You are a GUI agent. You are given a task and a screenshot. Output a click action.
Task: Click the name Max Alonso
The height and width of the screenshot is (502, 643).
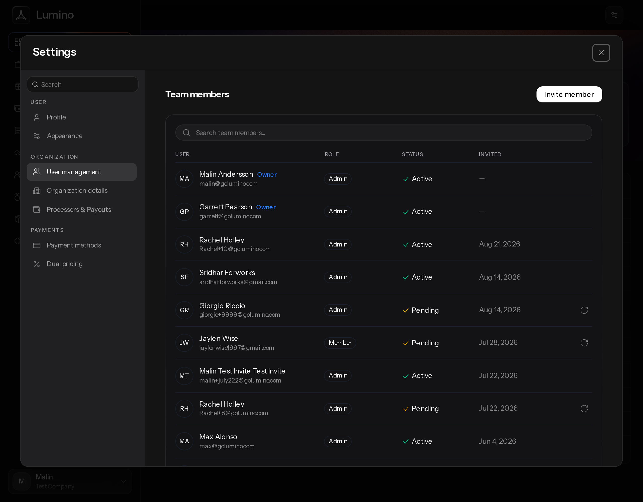[218, 437]
